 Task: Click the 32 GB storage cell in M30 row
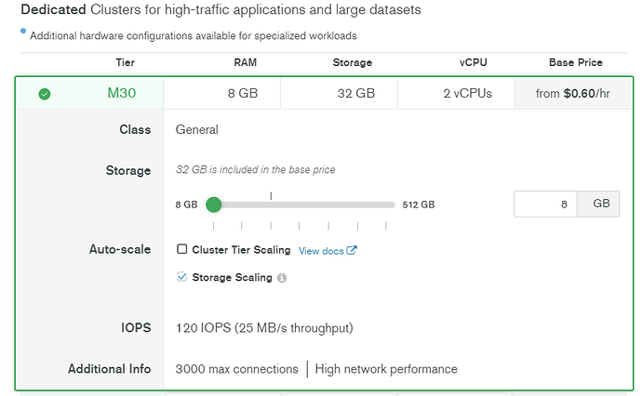point(355,94)
